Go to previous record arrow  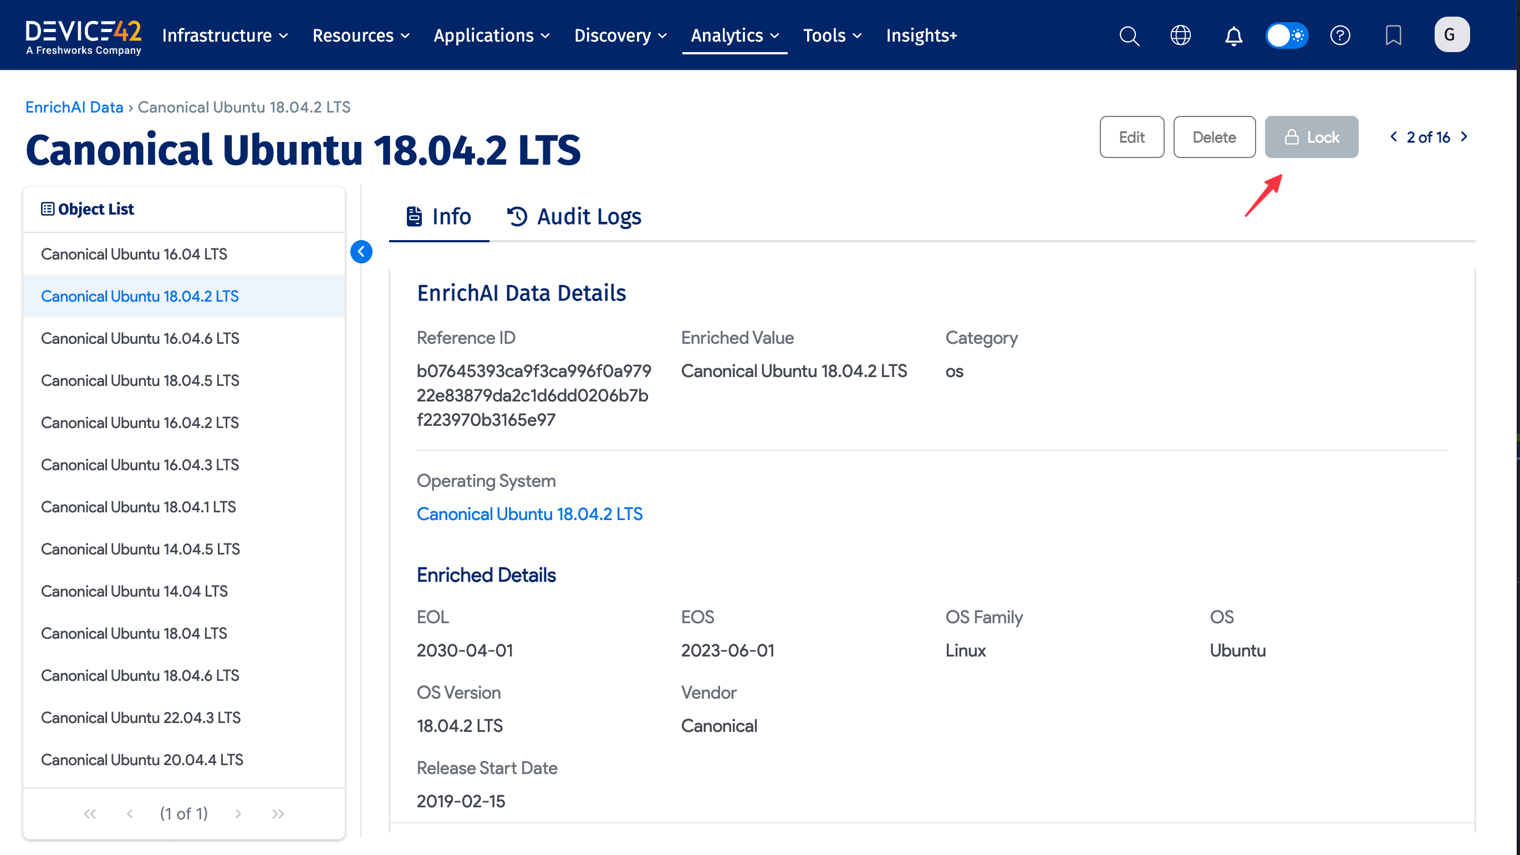point(1393,137)
